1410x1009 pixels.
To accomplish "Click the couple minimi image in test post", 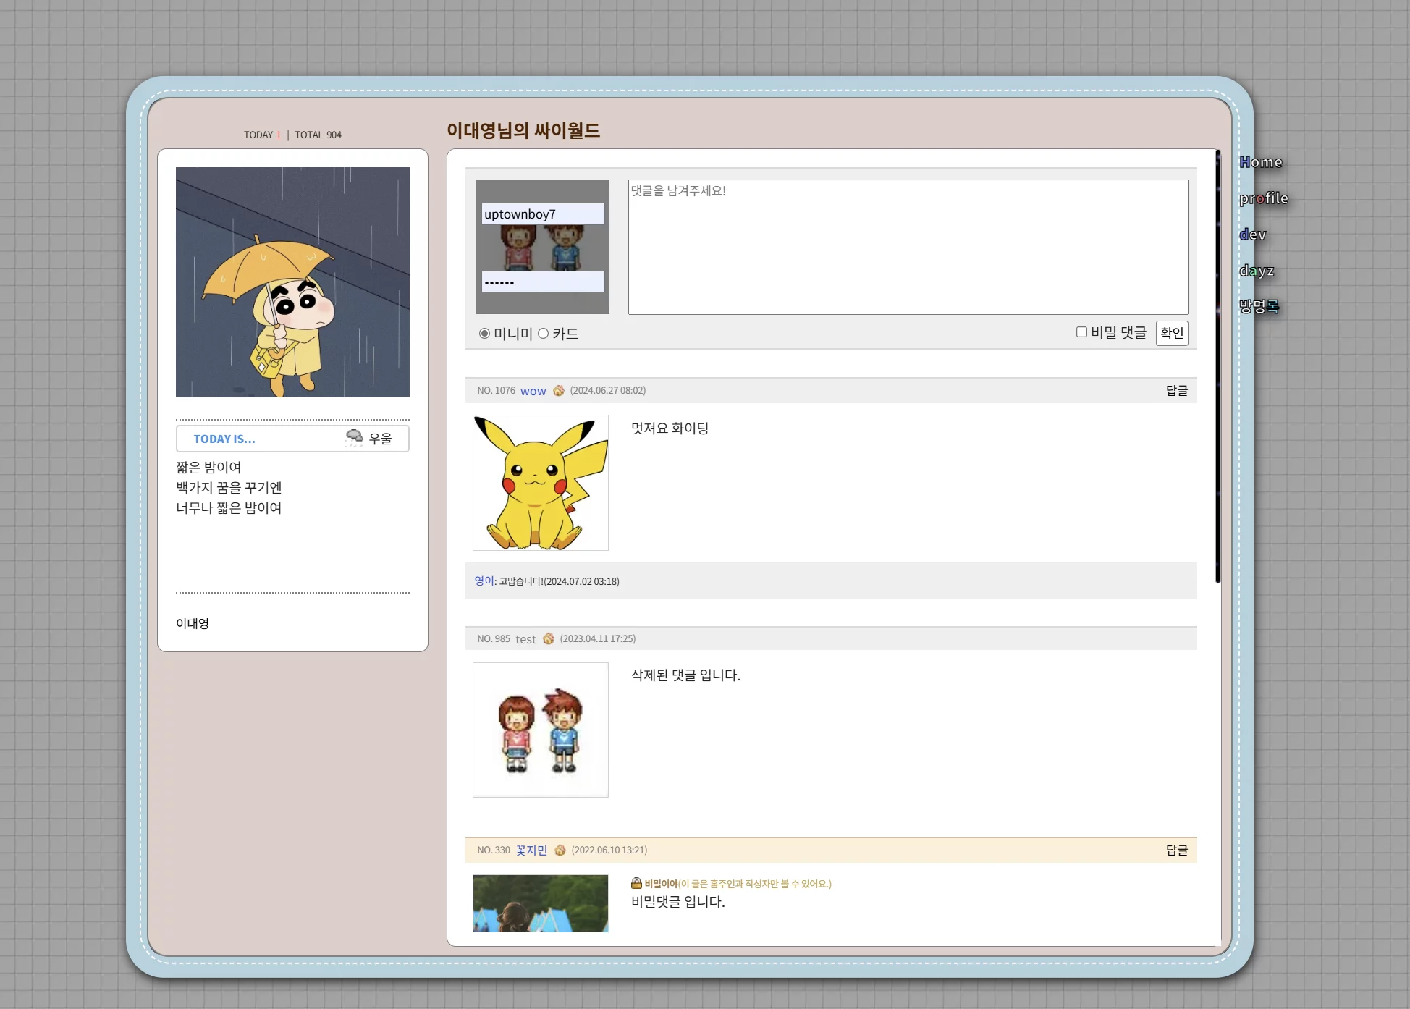I will click(541, 730).
